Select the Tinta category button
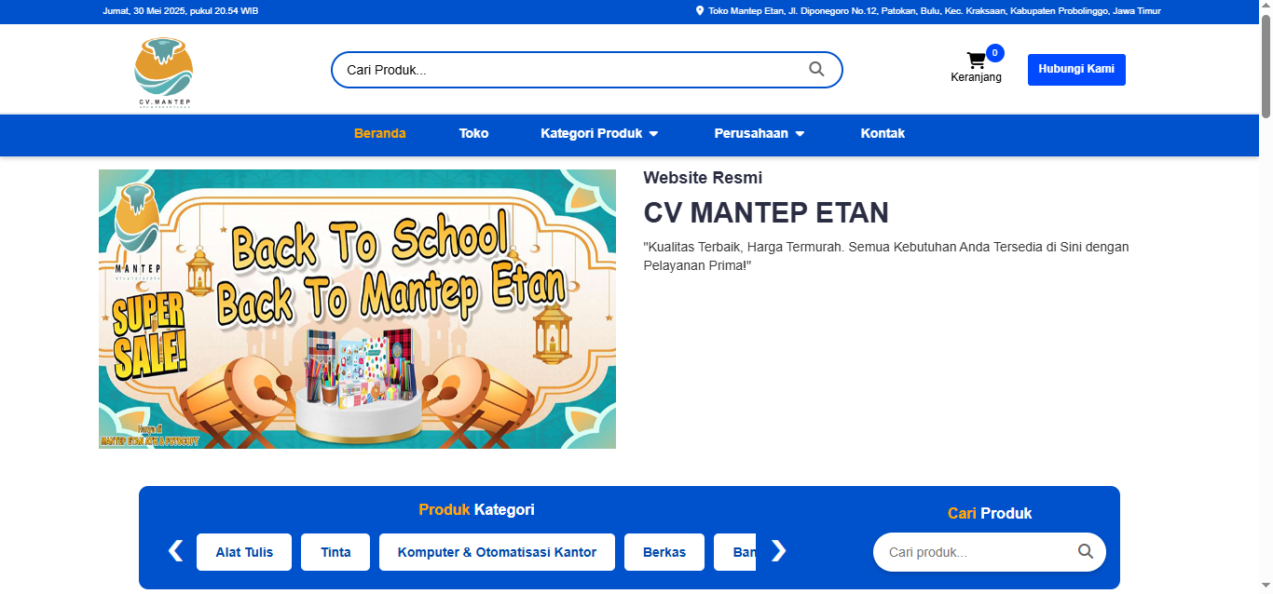Screen dimensions: 1273x594 point(335,552)
